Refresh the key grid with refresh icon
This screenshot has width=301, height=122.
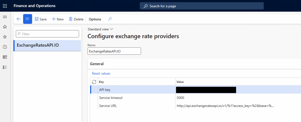point(94,82)
